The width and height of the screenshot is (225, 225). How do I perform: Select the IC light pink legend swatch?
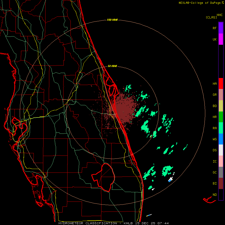(x=221, y=161)
